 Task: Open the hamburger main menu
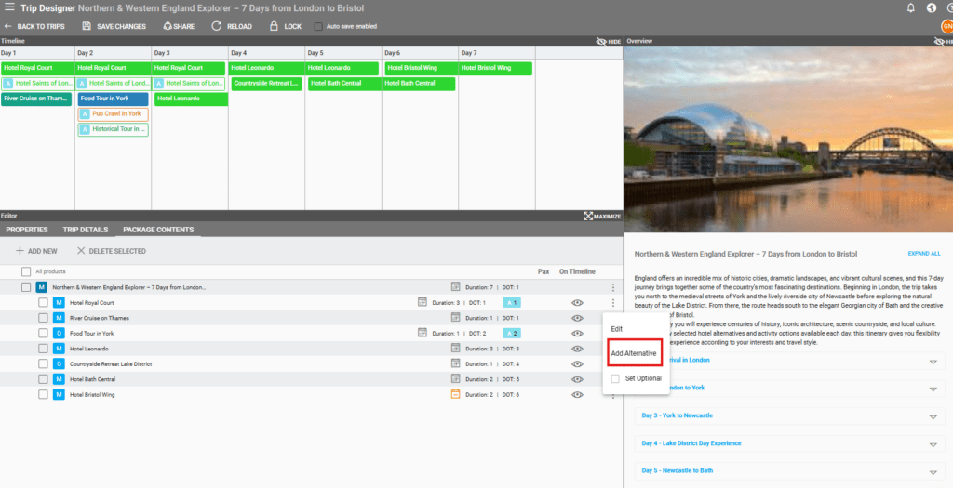click(9, 7)
